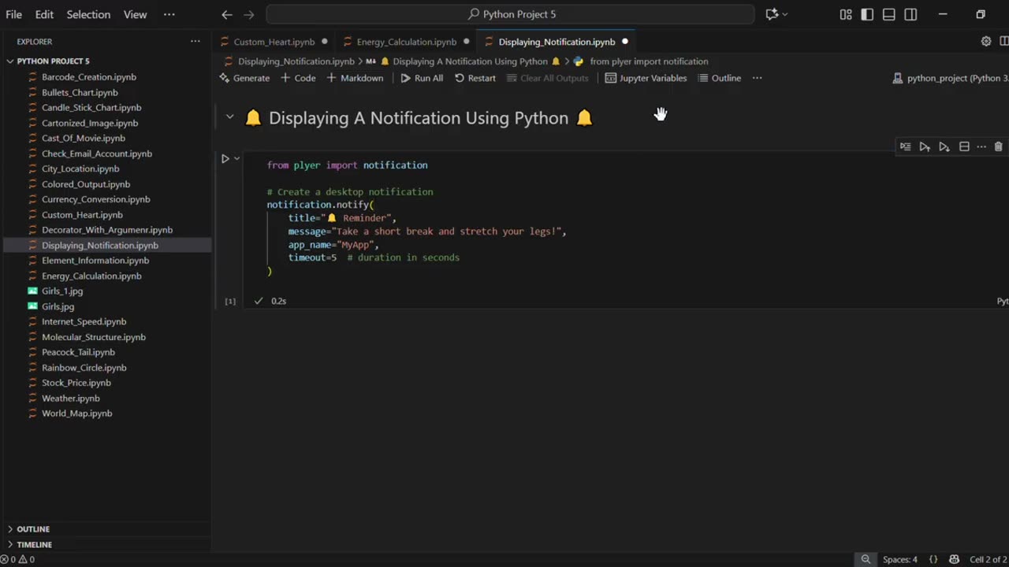Open the File menu
This screenshot has width=1009, height=567.
(13, 14)
